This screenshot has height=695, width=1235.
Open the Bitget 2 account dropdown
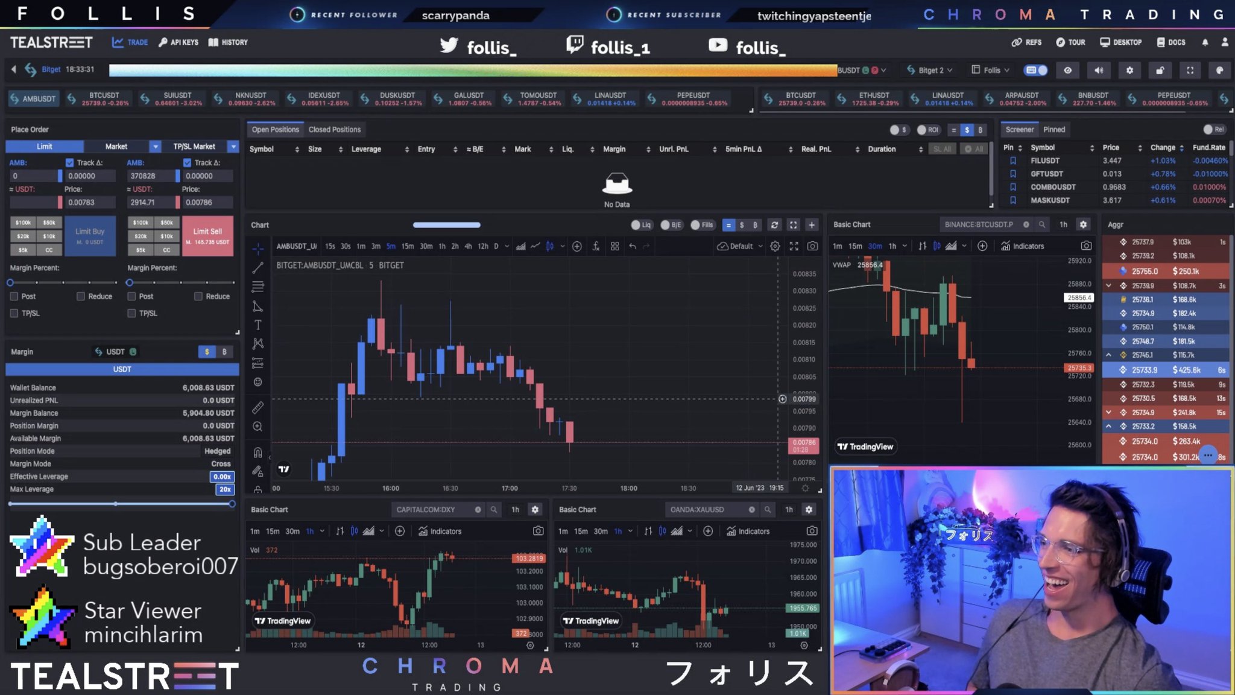[x=930, y=71]
